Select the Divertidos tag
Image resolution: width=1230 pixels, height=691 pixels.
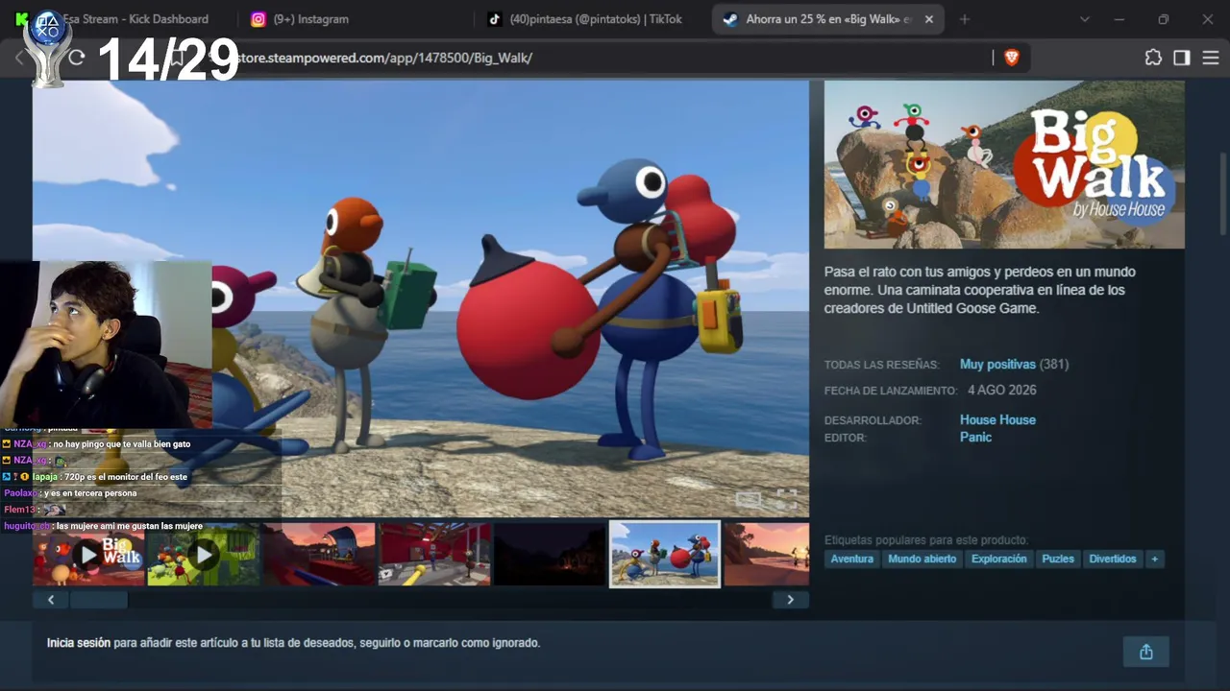pos(1113,559)
